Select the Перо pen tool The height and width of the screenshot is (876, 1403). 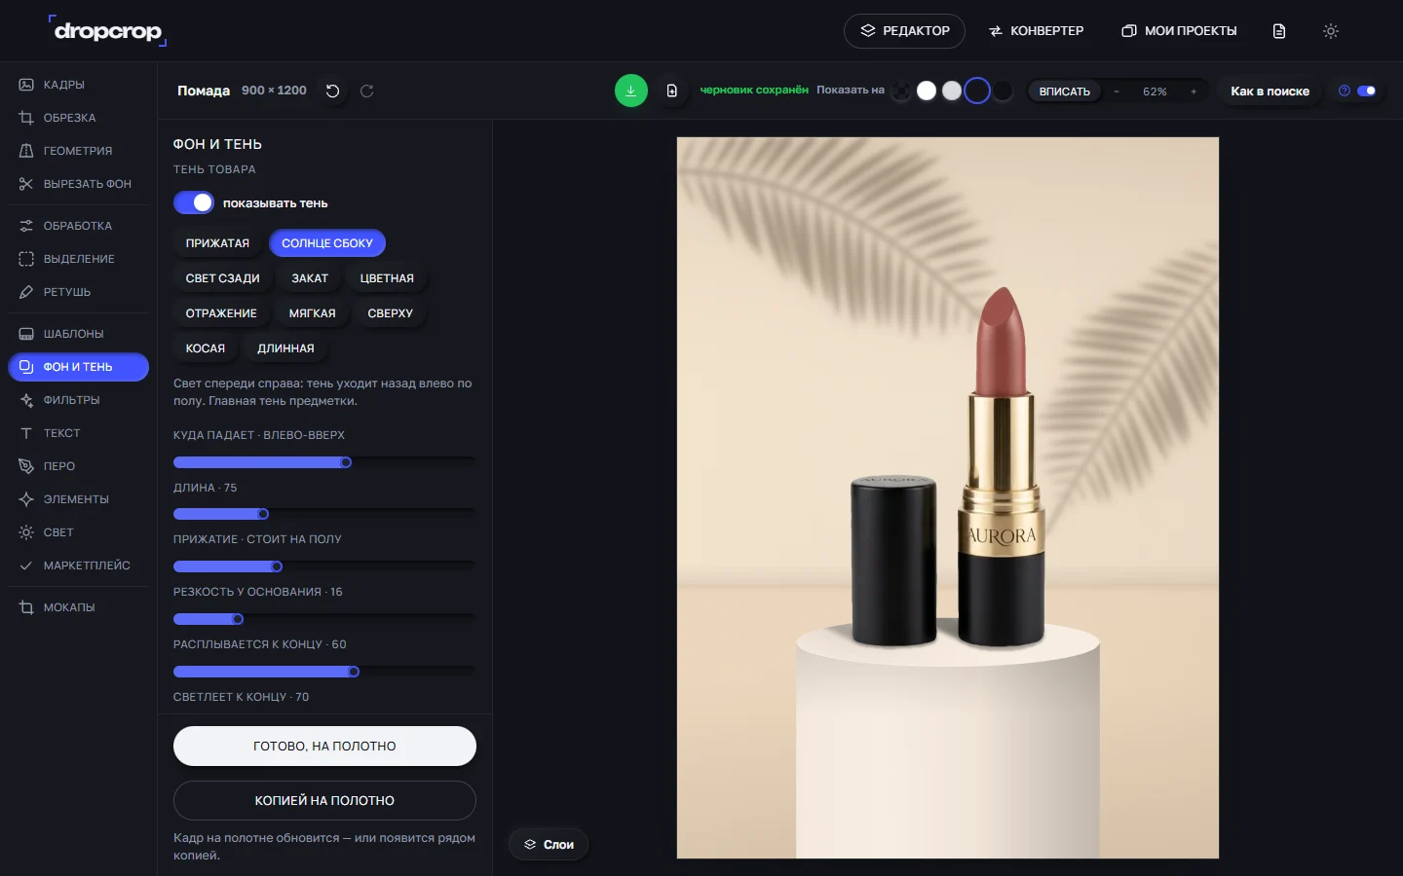click(78, 466)
